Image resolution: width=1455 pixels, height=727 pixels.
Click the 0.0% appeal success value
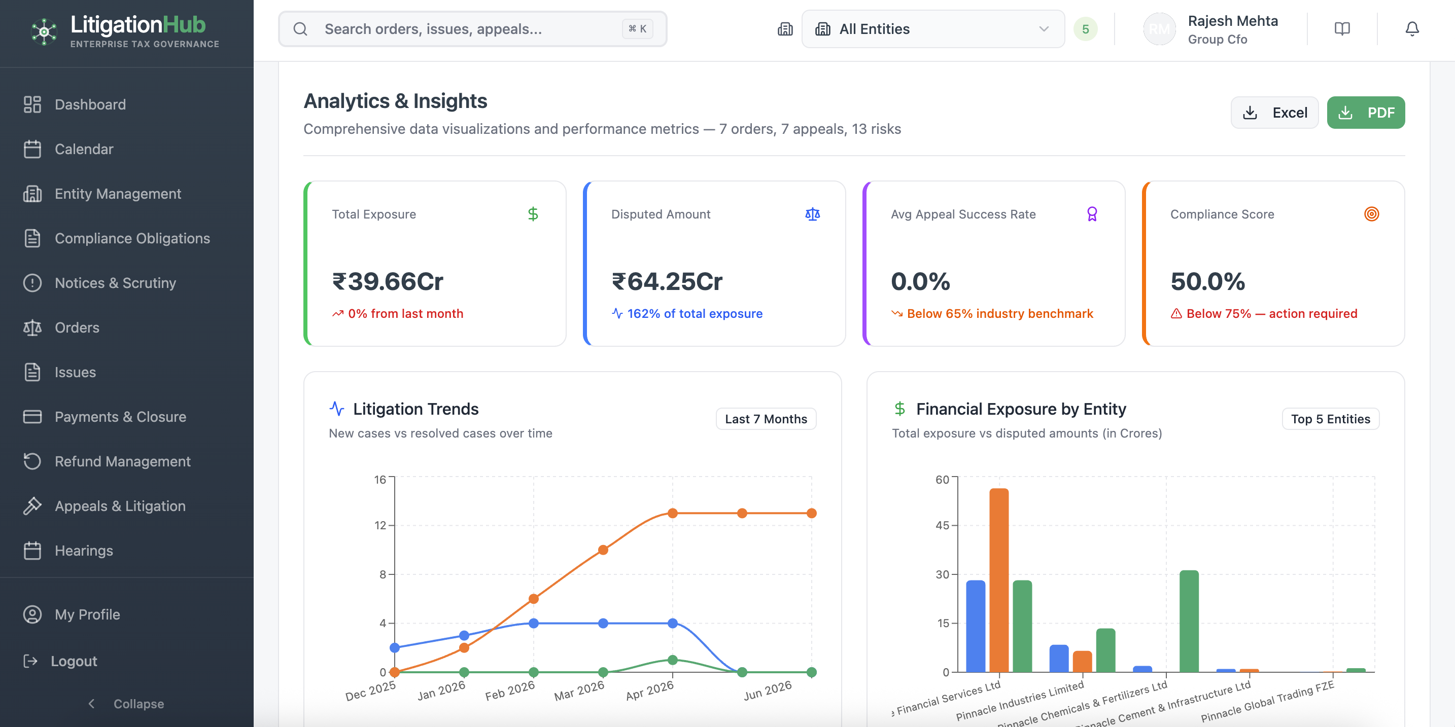click(x=920, y=281)
